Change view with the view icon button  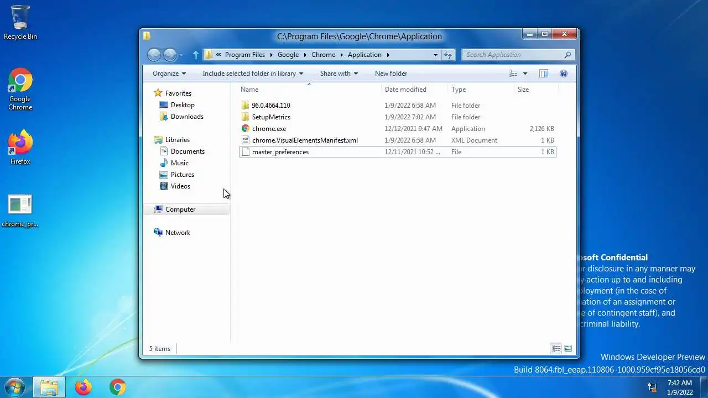click(x=513, y=74)
